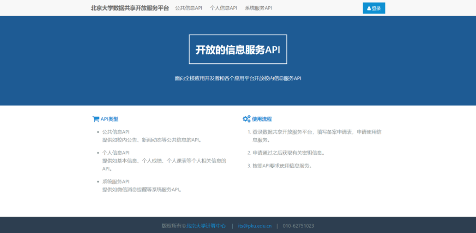
Task: Click the text 提供如校内公告、新闻动态等公共信息的API
Action: (152, 140)
